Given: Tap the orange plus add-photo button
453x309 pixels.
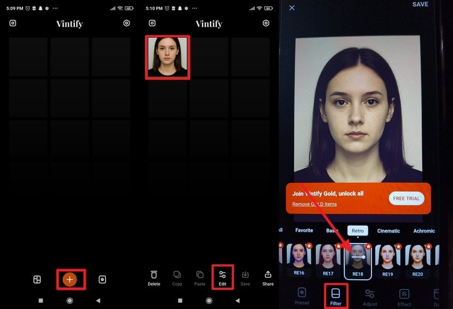Looking at the screenshot, I should point(70,279).
